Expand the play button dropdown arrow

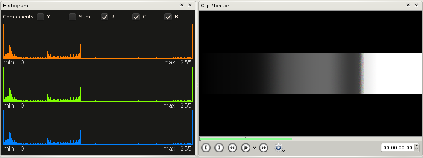click(254, 148)
